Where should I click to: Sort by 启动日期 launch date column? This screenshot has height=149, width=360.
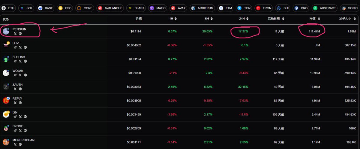[x=283, y=19]
